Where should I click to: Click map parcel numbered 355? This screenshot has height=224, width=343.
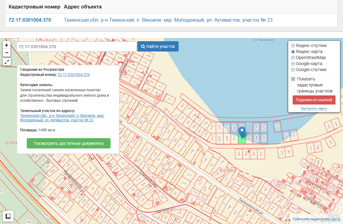pyautogui.click(x=330, y=142)
